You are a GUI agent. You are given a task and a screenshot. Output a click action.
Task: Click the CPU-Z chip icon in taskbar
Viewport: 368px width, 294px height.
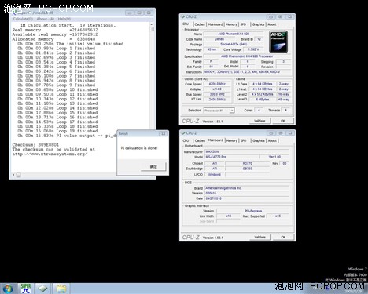(x=43, y=289)
